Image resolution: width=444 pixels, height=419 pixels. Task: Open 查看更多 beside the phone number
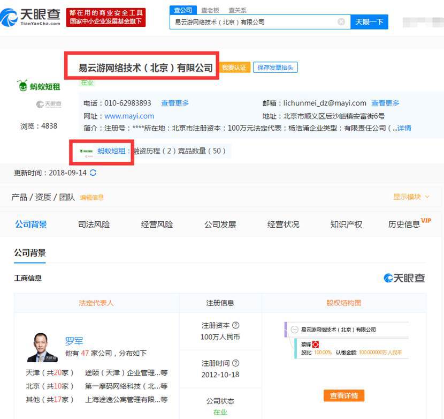[x=175, y=103]
